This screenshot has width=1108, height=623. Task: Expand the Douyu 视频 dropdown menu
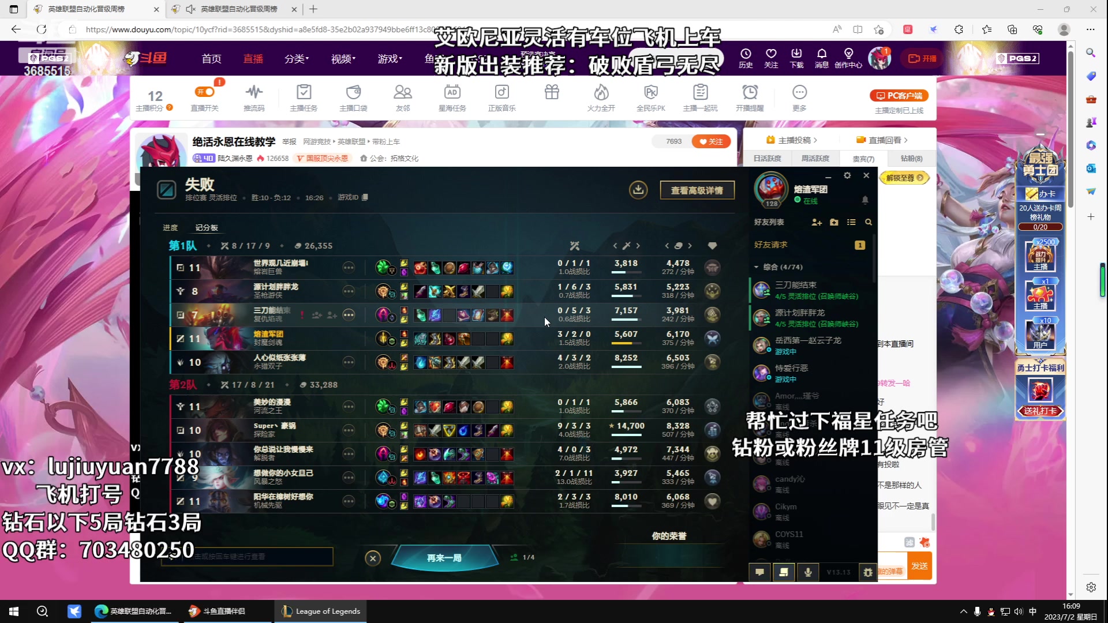(x=343, y=59)
